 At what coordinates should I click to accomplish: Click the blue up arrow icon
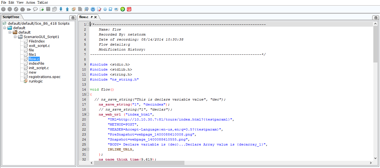pyautogui.click(x=67, y=9)
